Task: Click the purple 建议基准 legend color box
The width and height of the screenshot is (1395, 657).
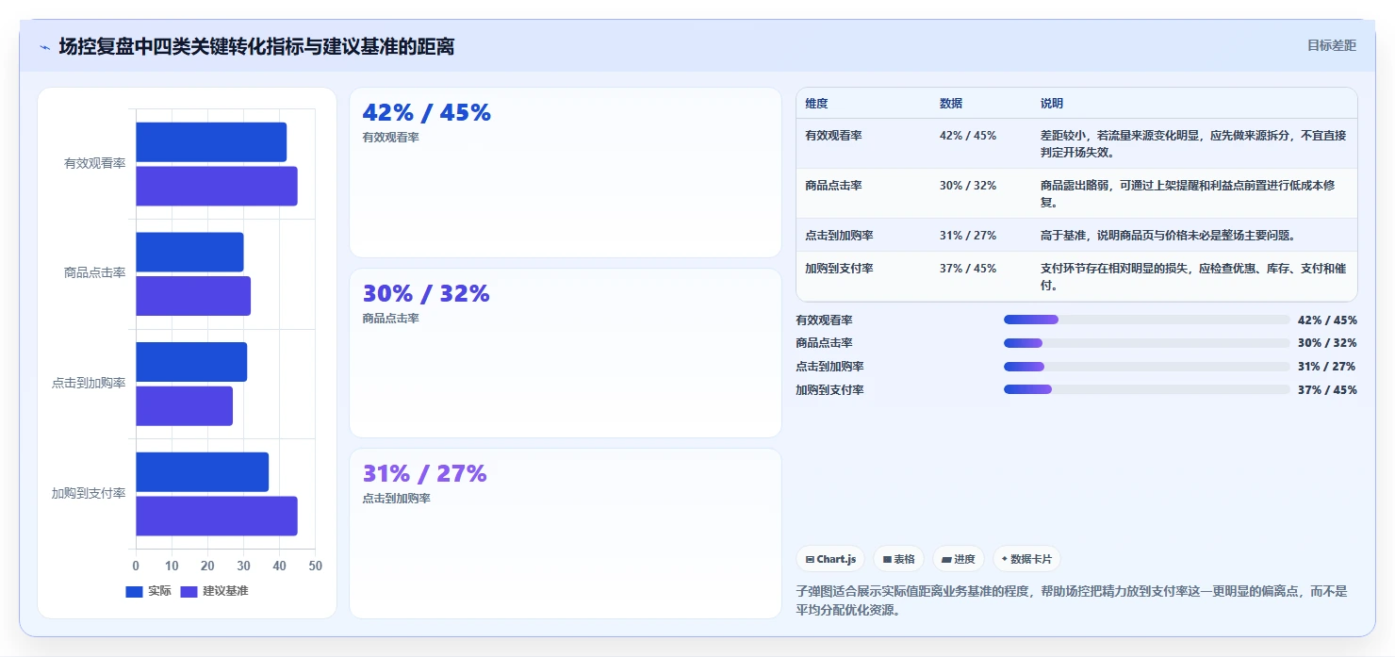Action: coord(189,591)
